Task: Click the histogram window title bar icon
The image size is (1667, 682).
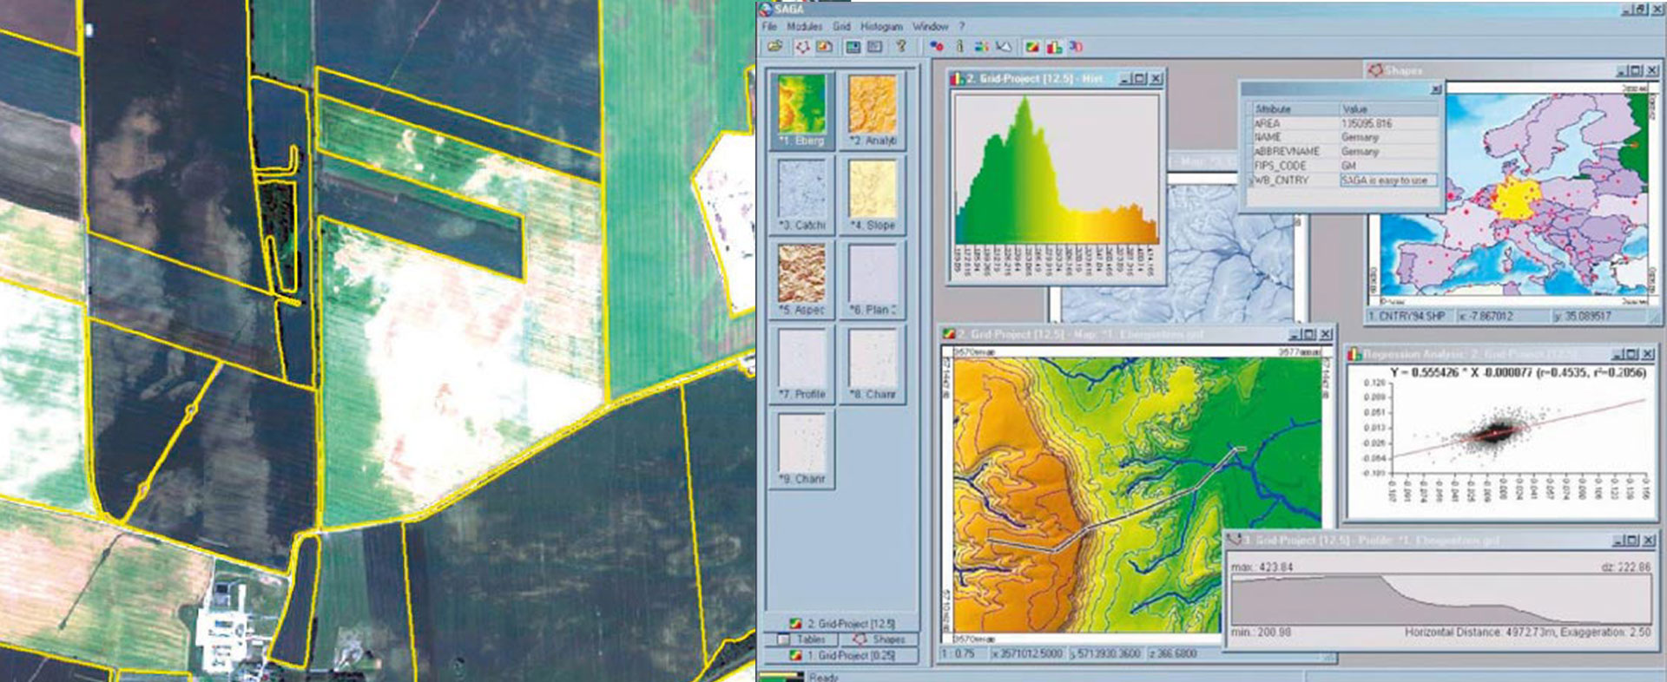Action: (959, 79)
